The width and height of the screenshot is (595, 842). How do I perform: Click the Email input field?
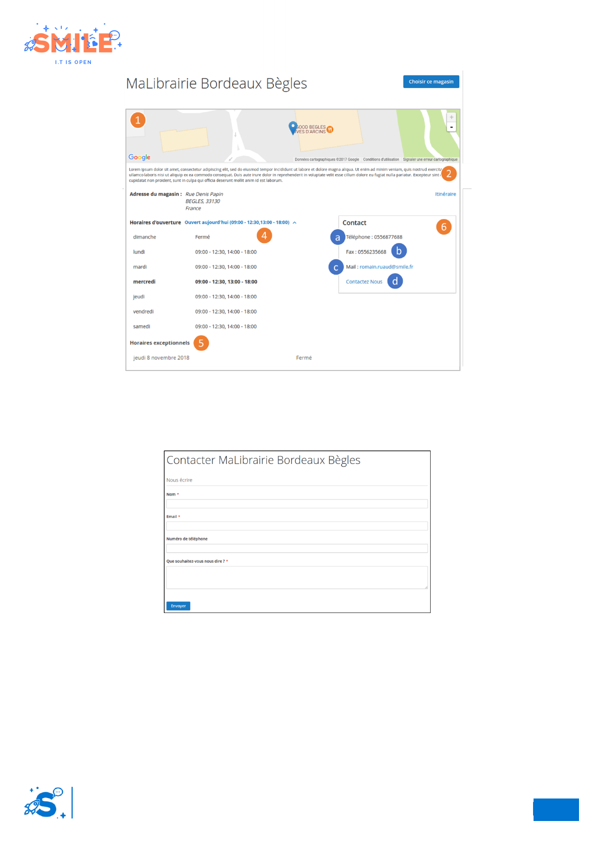297,526
